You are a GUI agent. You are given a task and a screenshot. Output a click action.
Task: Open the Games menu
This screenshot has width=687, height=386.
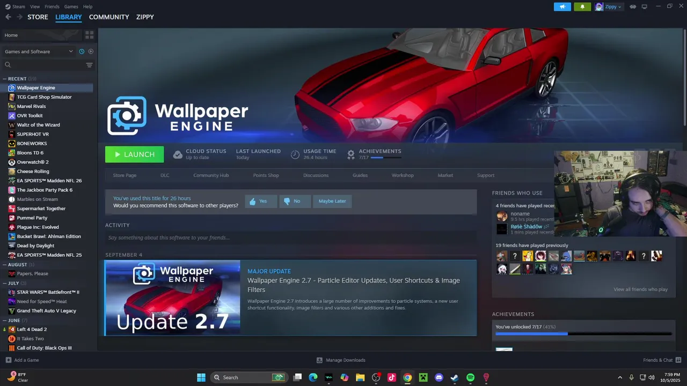click(71, 6)
